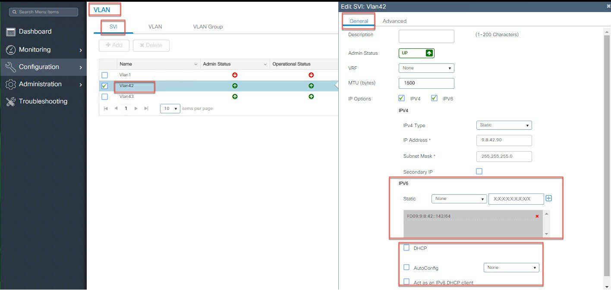Screen dimensions: 611x290
Task: Enable the AutoConfig checkbox
Action: coord(406,267)
